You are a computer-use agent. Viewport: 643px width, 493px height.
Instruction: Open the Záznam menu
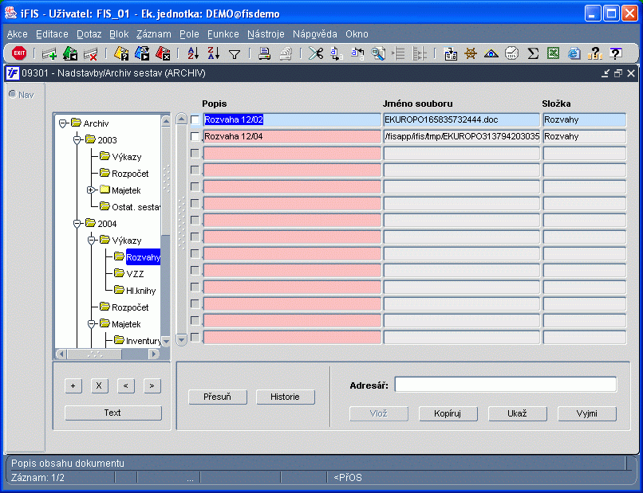point(154,34)
